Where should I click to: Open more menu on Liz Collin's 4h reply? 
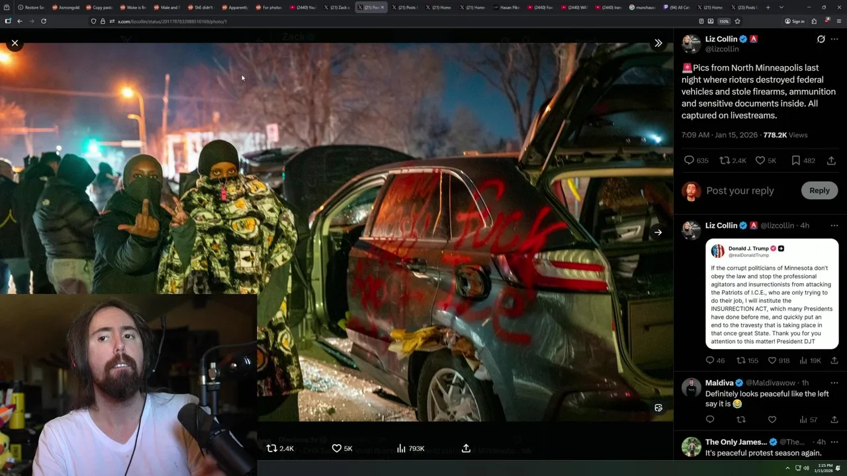click(x=834, y=225)
